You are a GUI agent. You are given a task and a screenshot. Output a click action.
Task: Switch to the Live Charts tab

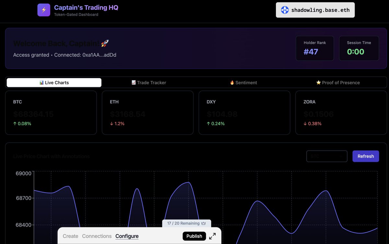point(54,83)
